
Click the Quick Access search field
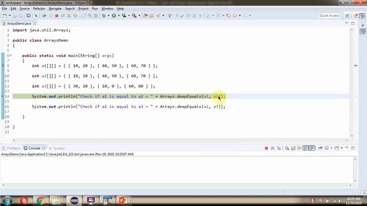[329, 15]
